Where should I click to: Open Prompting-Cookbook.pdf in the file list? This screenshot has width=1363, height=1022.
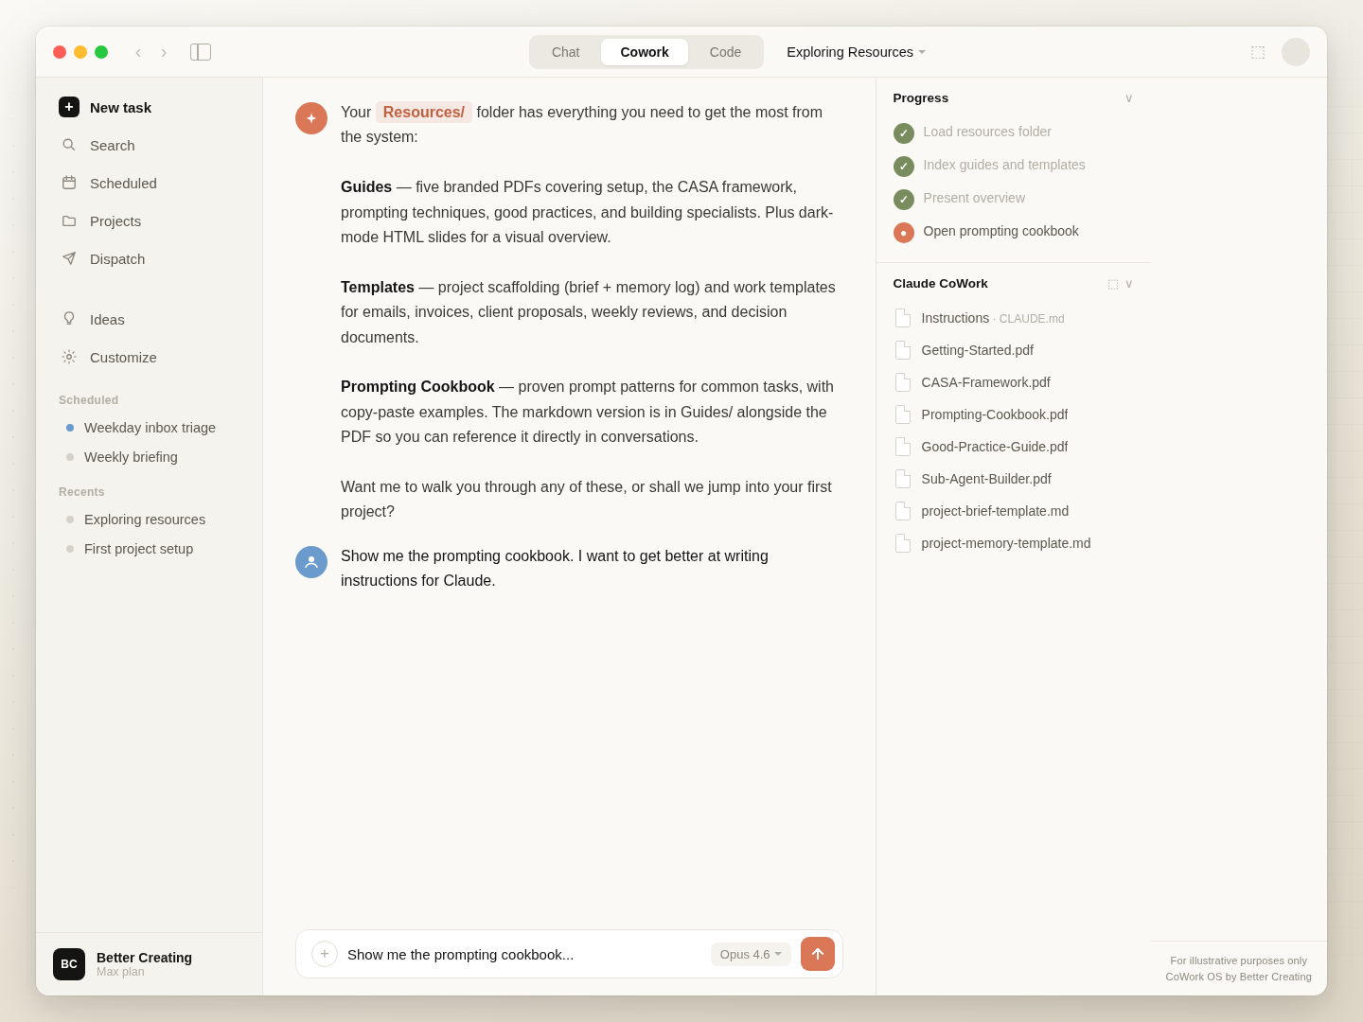tap(994, 414)
